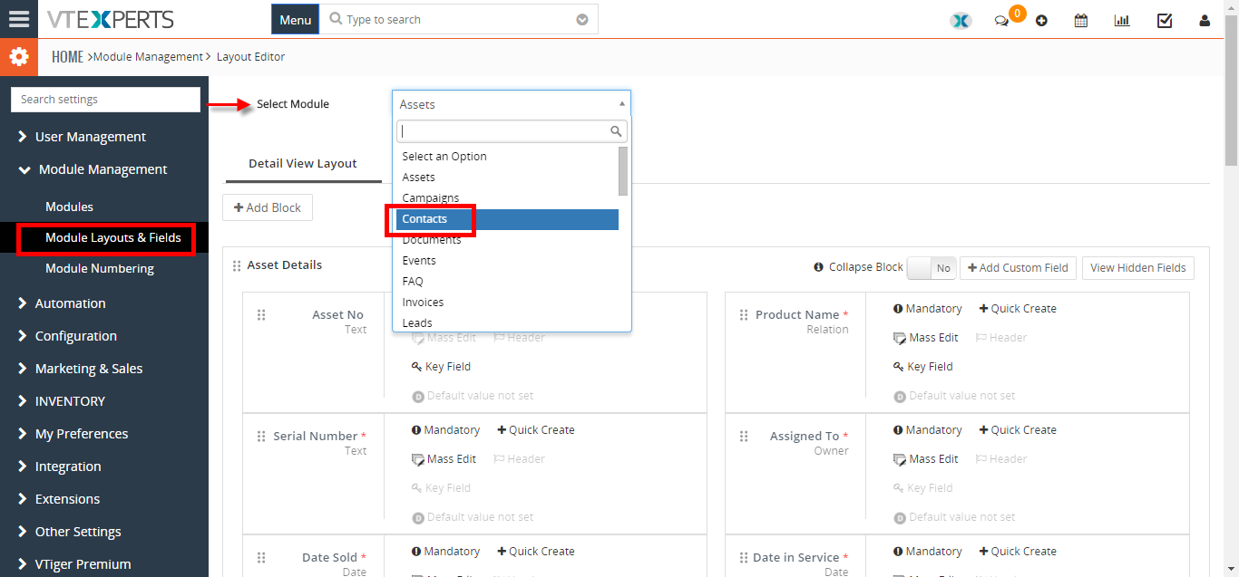Toggle Mandatory for Product Name field

coord(928,309)
